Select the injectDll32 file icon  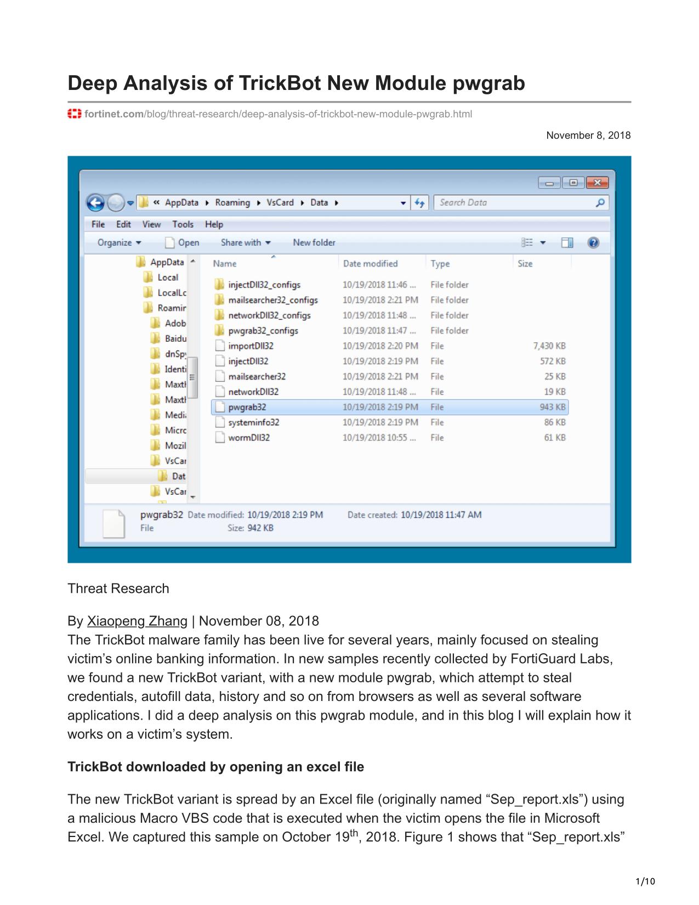[x=219, y=361]
